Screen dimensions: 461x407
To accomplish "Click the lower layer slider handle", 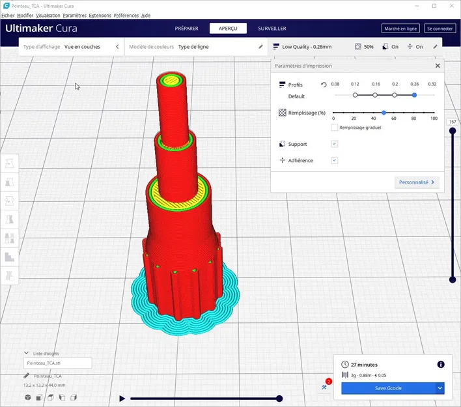I will [453, 279].
